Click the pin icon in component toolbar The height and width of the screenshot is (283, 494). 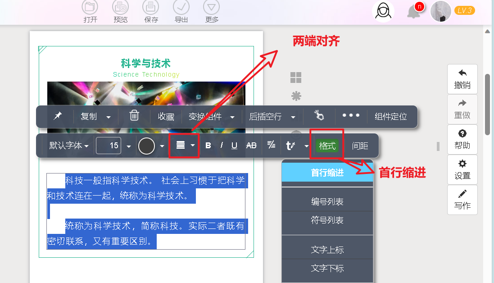click(x=58, y=116)
